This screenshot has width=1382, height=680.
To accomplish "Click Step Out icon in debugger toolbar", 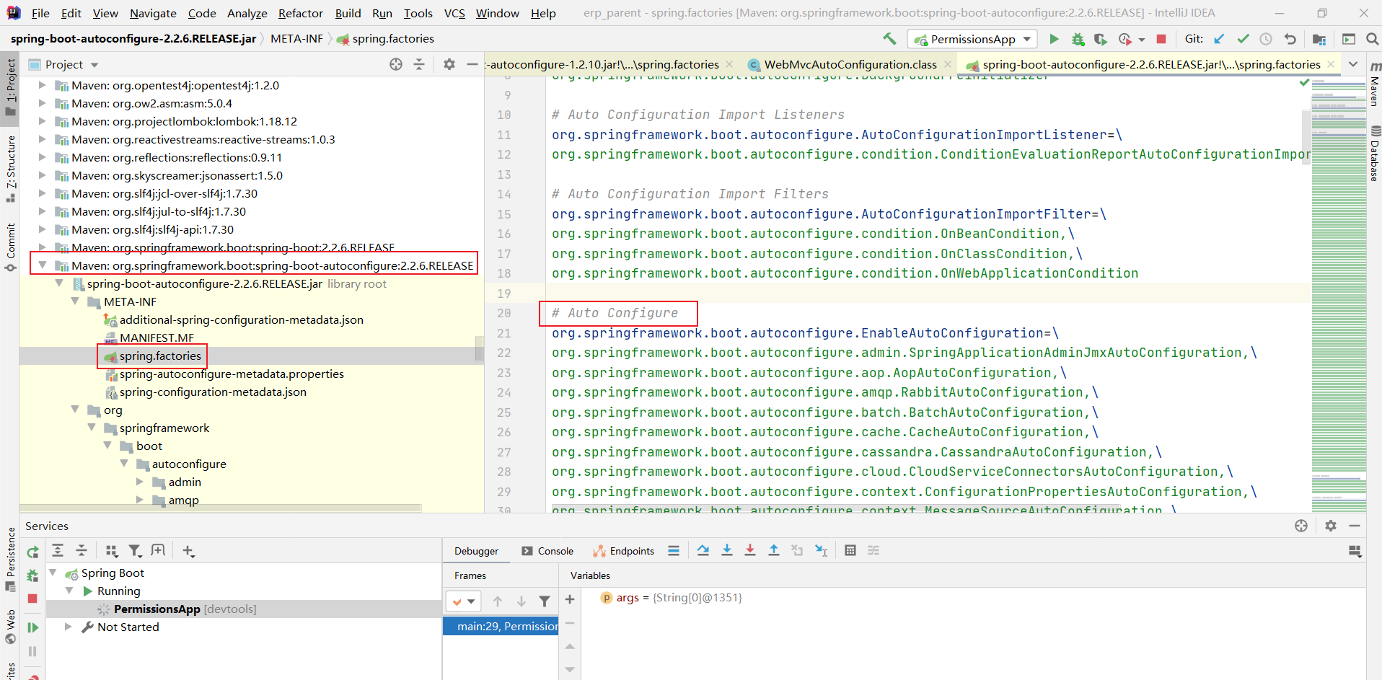I will pos(774,550).
